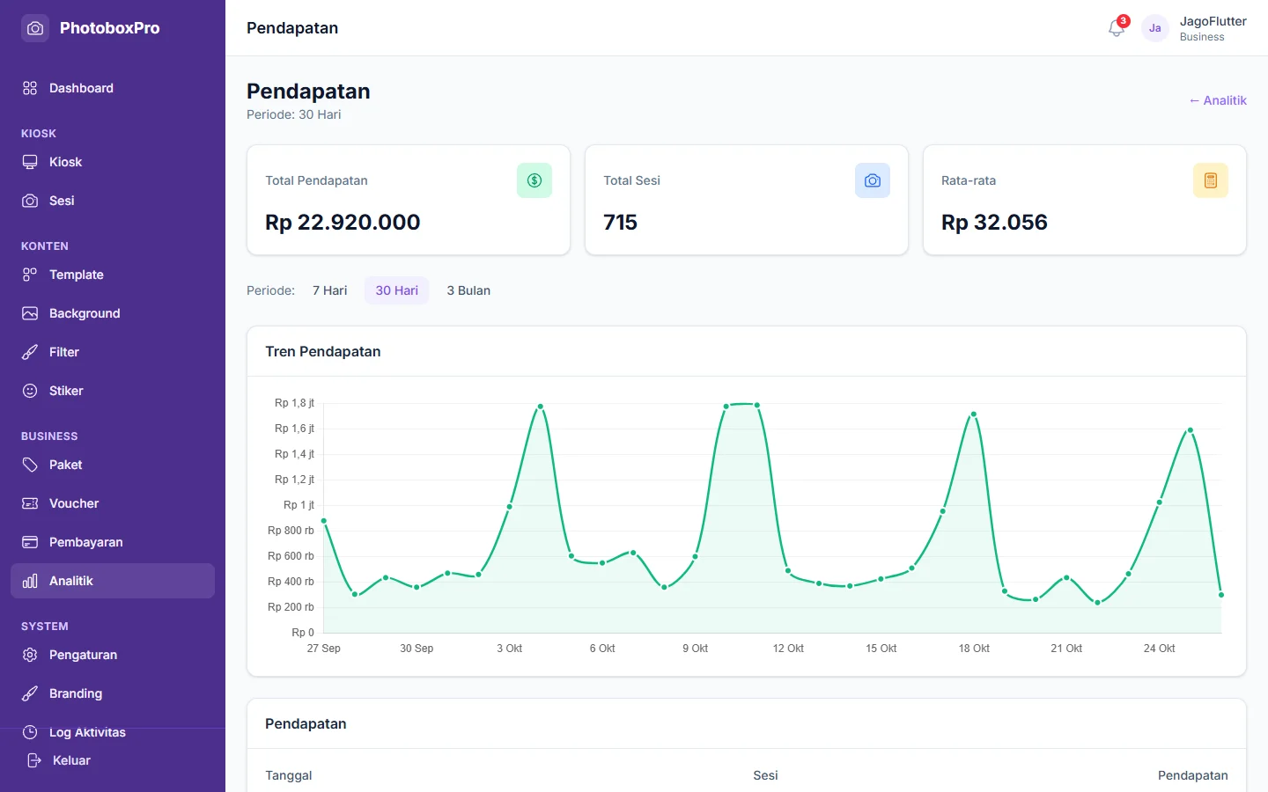This screenshot has height=792, width=1268.
Task: Click the Voucher ticket icon
Action: 30,503
